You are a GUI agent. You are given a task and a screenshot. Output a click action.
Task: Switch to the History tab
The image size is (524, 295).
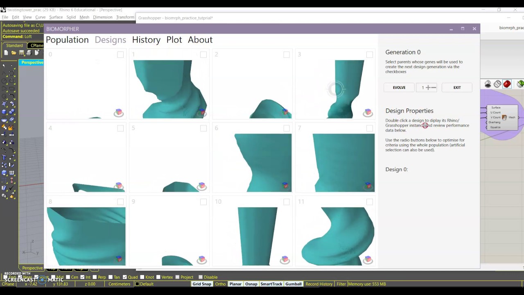tap(146, 40)
